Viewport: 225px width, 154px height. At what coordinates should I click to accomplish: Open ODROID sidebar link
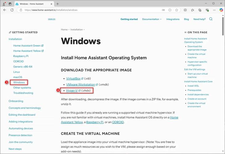click(x=19, y=61)
